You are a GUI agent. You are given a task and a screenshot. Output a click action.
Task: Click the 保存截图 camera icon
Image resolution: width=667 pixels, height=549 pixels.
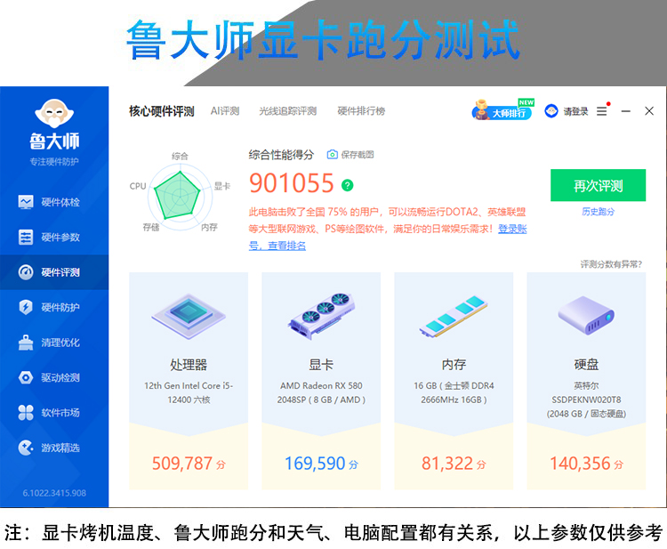(333, 155)
